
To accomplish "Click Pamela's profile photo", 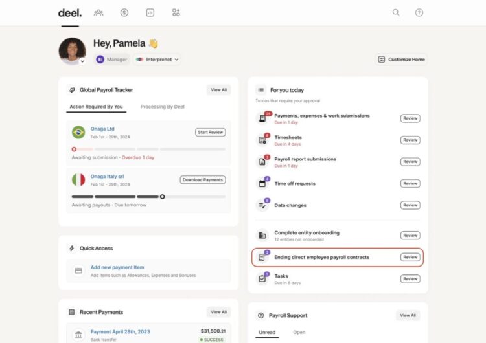I will [x=72, y=51].
